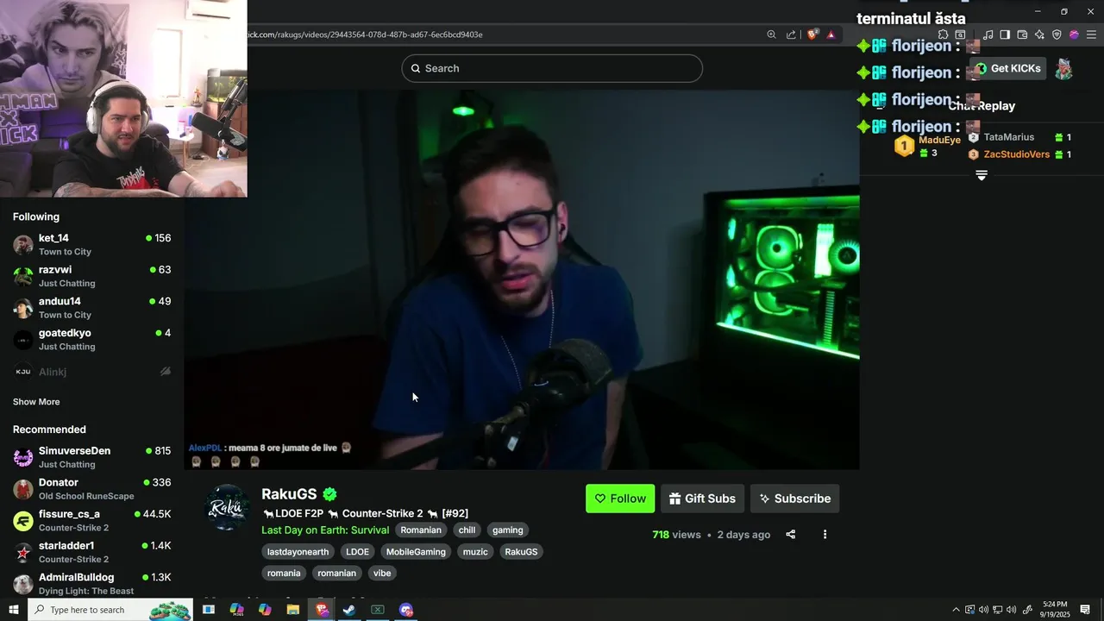Select the LDOE tag
This screenshot has height=621, width=1104.
(x=357, y=552)
